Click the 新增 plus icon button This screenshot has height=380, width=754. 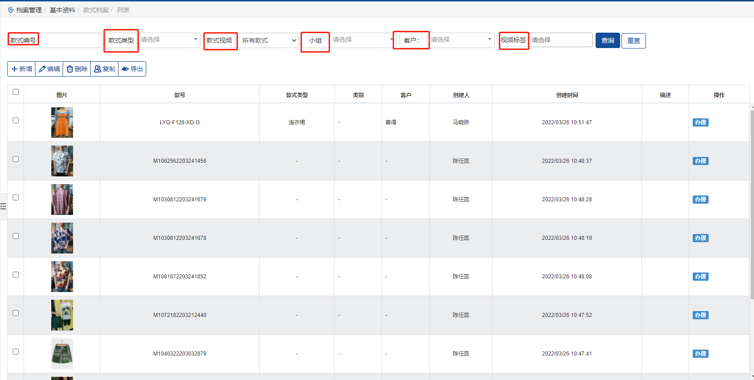pyautogui.click(x=22, y=69)
